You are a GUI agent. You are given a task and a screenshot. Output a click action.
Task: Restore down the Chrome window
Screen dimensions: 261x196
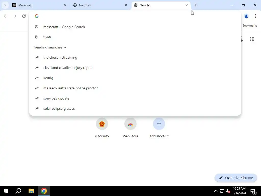click(243, 5)
